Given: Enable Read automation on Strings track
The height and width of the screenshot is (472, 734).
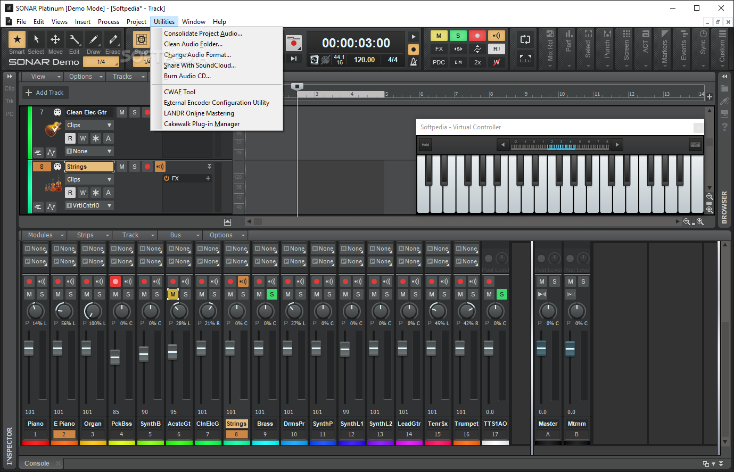Looking at the screenshot, I should [70, 193].
